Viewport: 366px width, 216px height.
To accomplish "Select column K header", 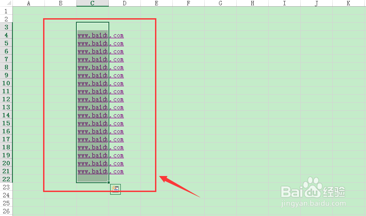I will 349,3.
